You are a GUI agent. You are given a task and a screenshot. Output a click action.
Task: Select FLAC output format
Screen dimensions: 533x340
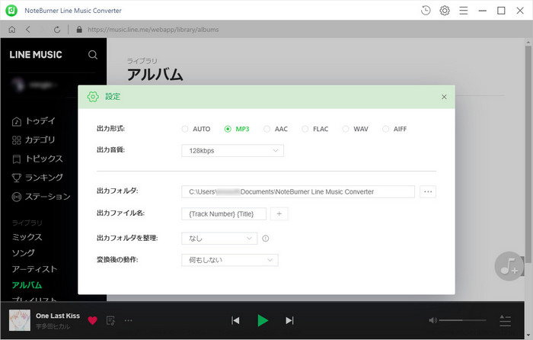315,129
